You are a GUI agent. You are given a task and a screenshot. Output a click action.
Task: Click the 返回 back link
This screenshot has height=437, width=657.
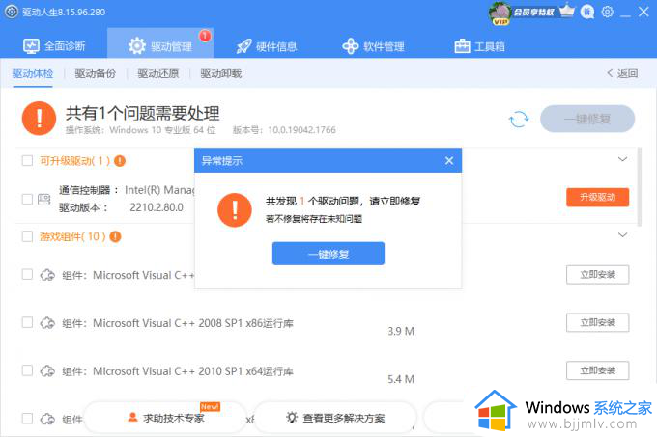coord(622,73)
